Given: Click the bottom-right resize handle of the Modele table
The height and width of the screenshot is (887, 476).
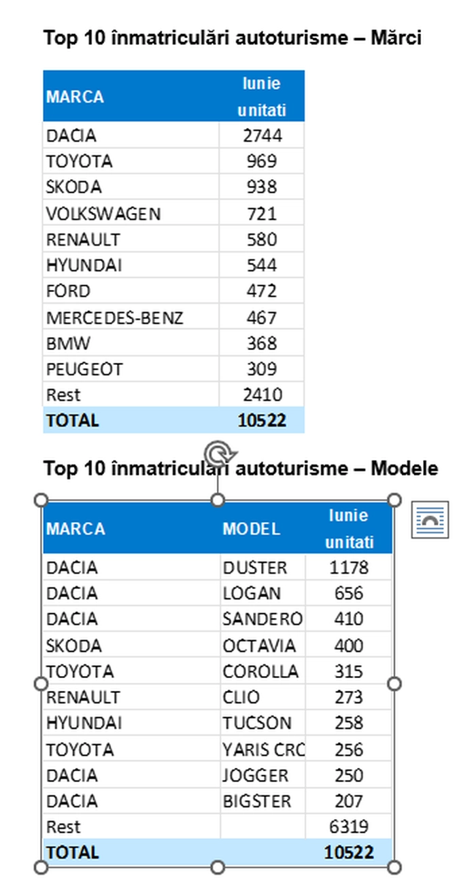Looking at the screenshot, I should click(394, 867).
